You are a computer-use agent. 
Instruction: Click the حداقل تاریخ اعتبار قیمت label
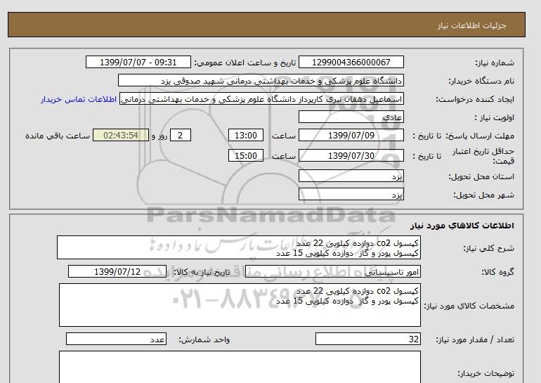[483, 156]
